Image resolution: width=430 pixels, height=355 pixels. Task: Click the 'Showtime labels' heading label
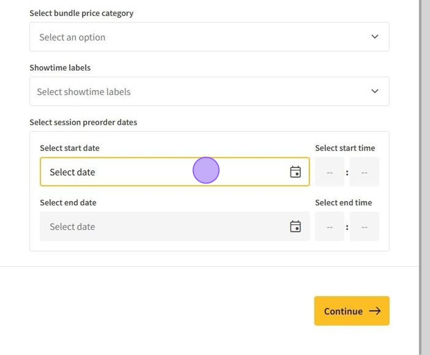60,68
